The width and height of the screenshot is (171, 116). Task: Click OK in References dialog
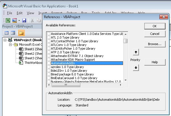click(155, 26)
